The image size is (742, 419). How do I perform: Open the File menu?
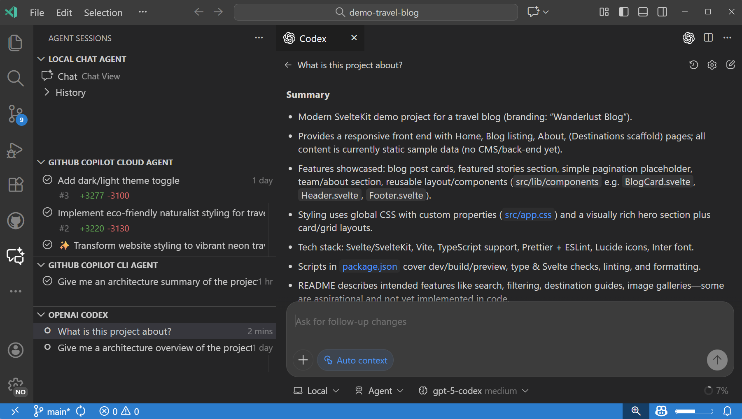coord(37,13)
